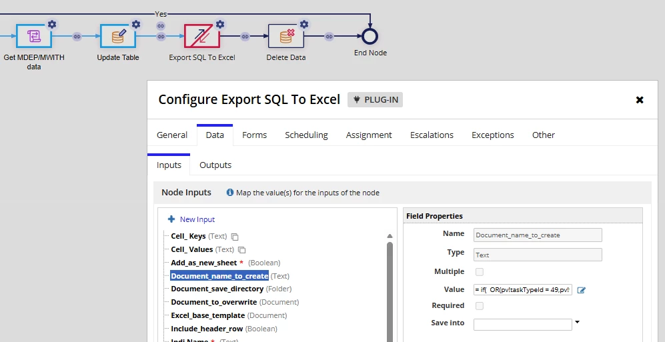Screen dimensions: 665x342
Task: Click the input list scrollbar up arrow
Action: pos(390,236)
